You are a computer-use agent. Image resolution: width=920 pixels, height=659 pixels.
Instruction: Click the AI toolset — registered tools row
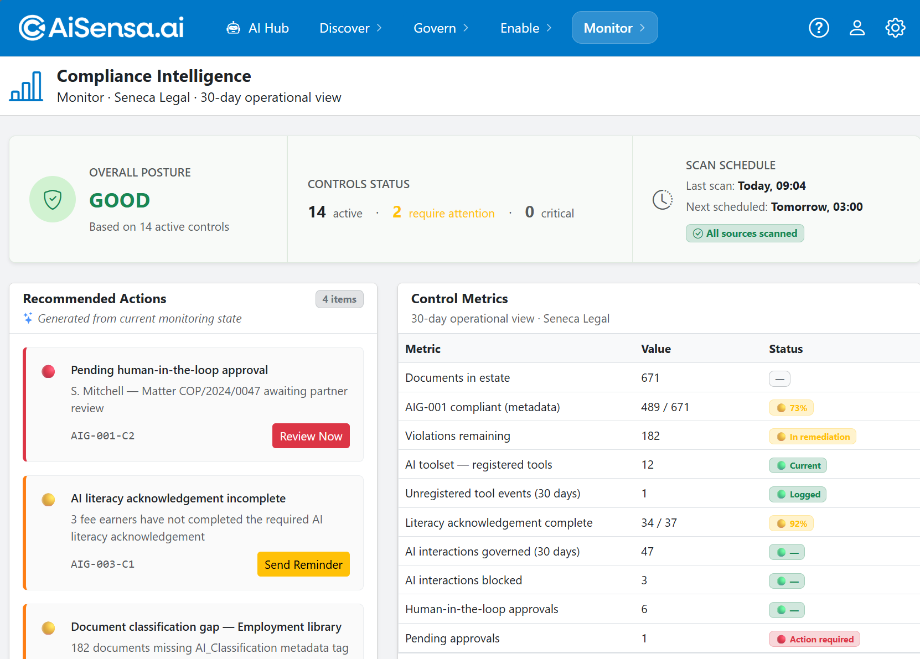[659, 464]
